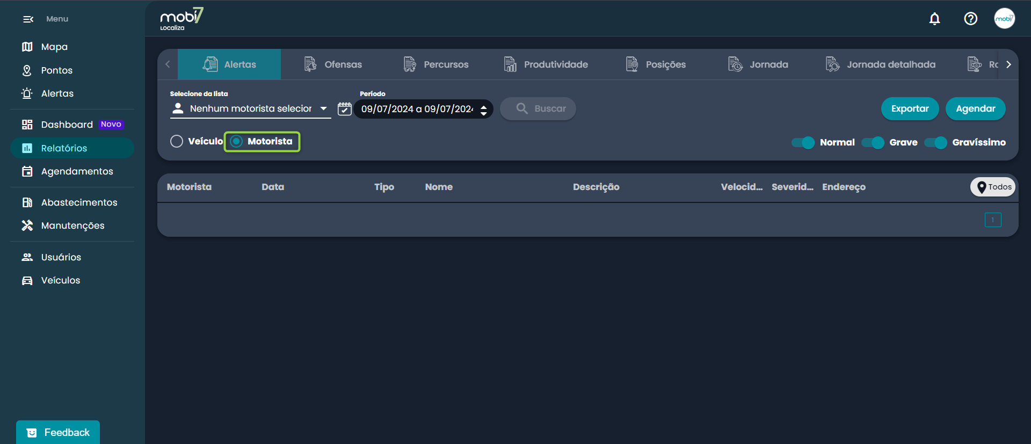Collapse the sidebar Menu icon
Screen dimensions: 1031x444
[28, 19]
